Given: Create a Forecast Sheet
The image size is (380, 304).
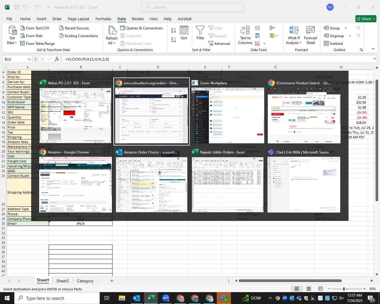Looking at the screenshot, I should point(311,35).
